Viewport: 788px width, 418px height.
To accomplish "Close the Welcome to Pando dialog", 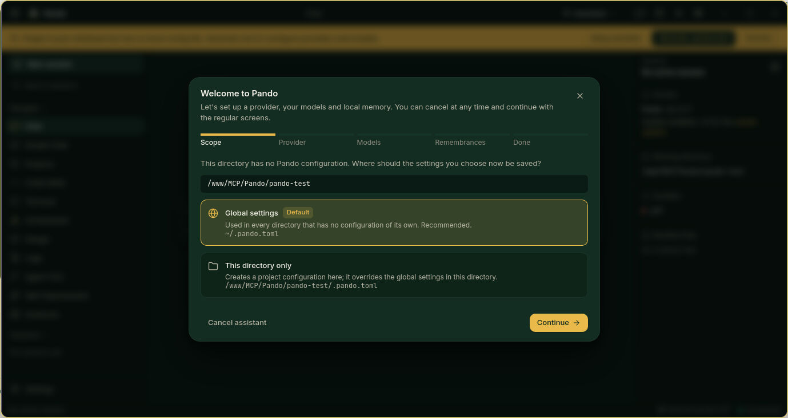I will pyautogui.click(x=580, y=96).
